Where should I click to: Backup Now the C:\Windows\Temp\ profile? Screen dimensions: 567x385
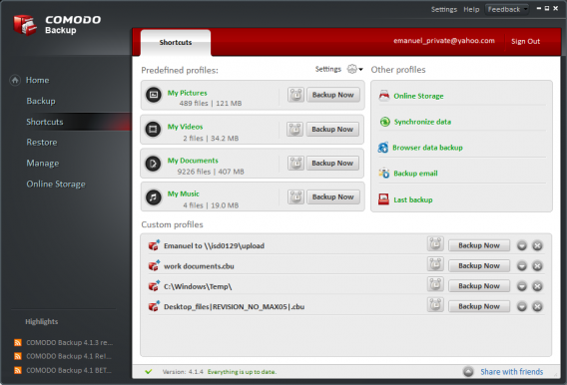coord(479,286)
